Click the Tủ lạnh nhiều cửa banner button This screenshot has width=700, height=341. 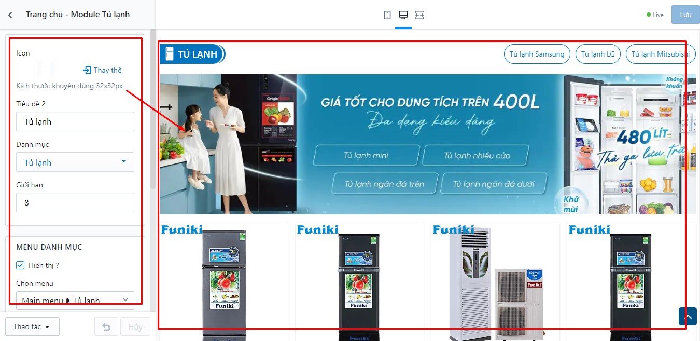click(x=477, y=155)
